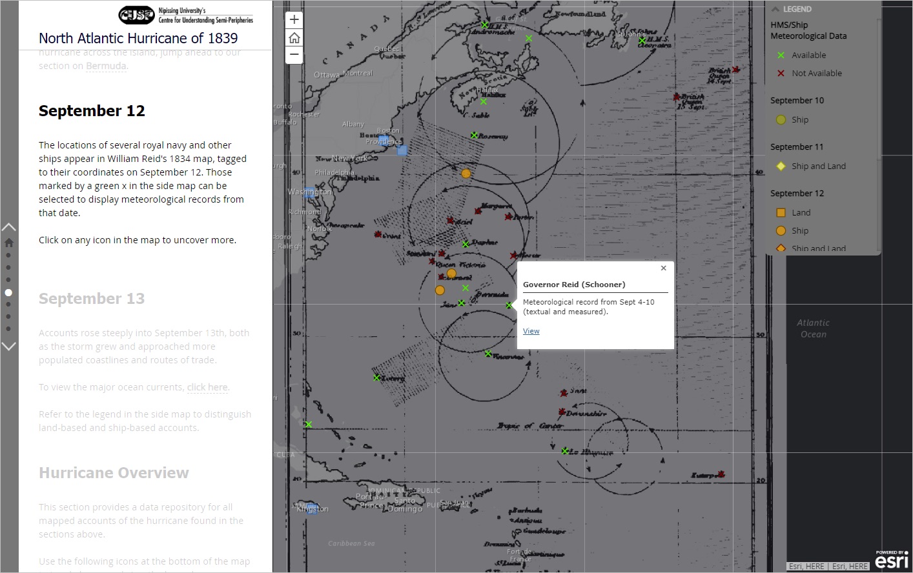
Task: Jump to the September 13 section heading
Action: coord(92,299)
